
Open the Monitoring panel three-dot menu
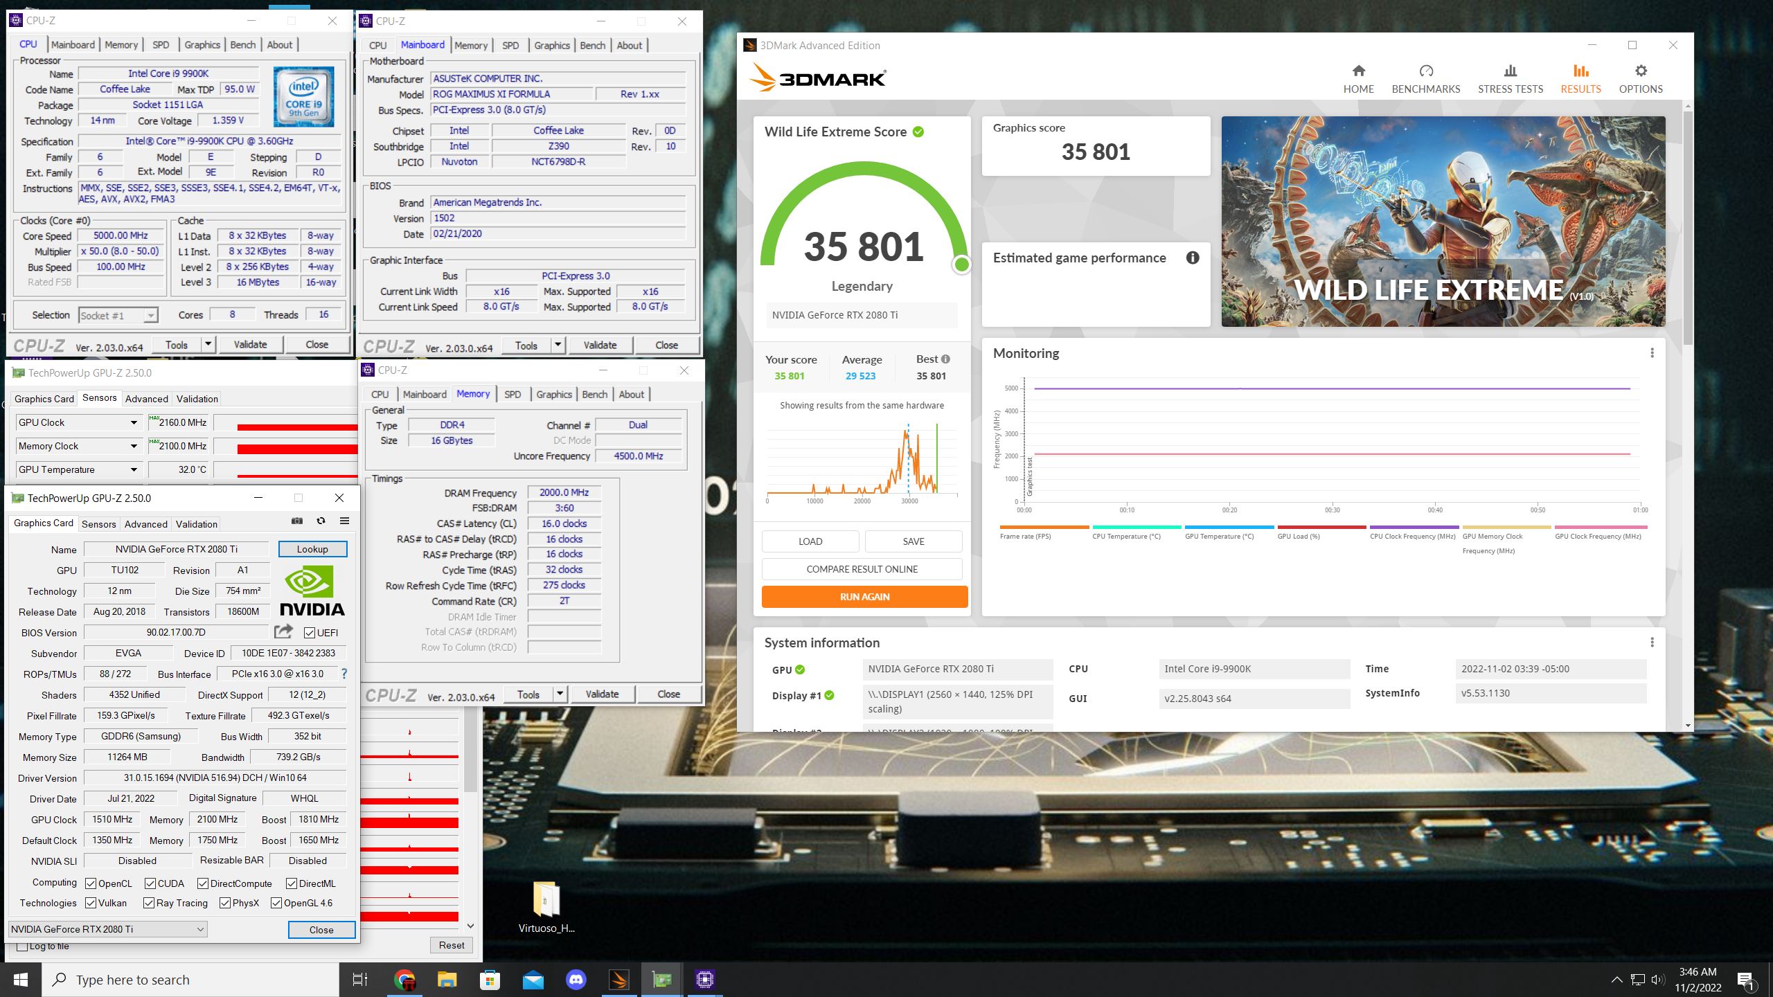pyautogui.click(x=1652, y=353)
